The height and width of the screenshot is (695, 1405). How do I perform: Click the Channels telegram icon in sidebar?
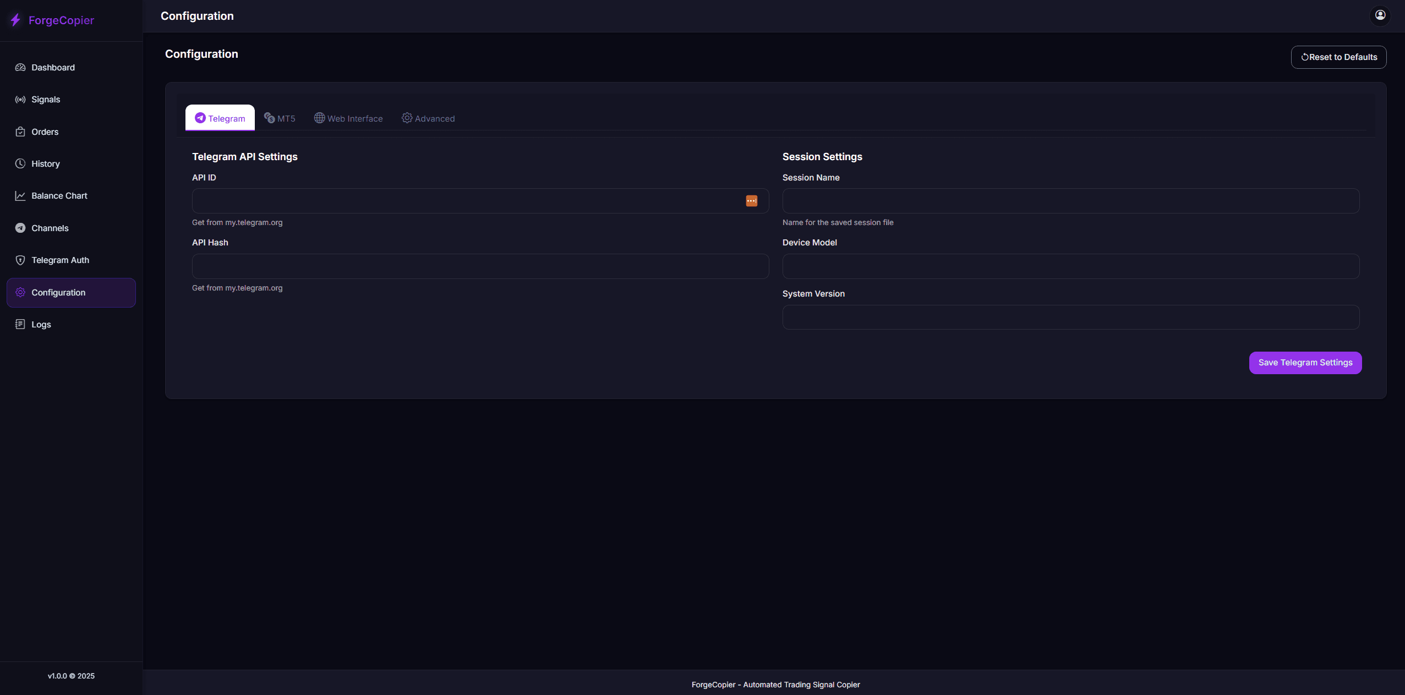[x=20, y=228]
